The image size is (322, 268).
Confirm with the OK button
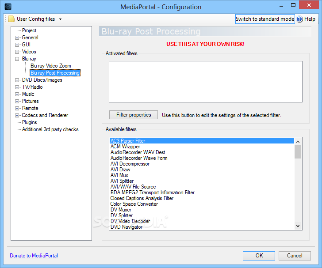click(x=259, y=256)
